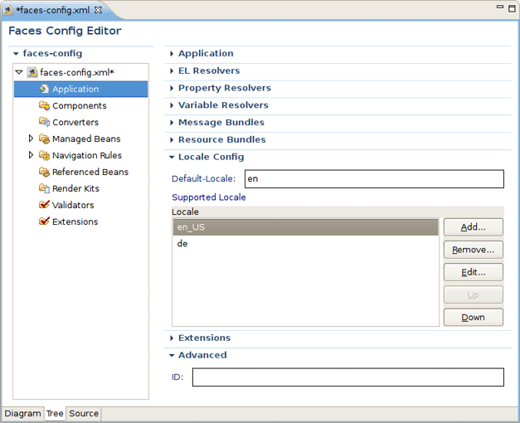Expand the Variable Resolvers section
Viewport: 520px width, 423px height.
[x=172, y=105]
